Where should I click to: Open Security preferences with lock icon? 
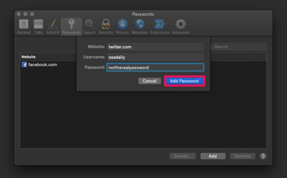click(x=106, y=27)
